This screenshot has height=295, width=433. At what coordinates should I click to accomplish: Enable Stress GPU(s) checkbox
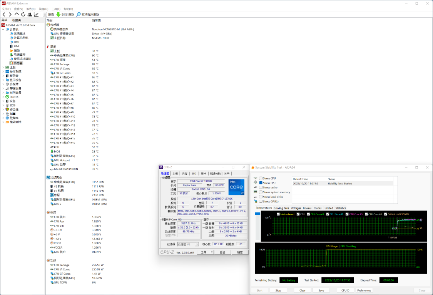[261, 201]
